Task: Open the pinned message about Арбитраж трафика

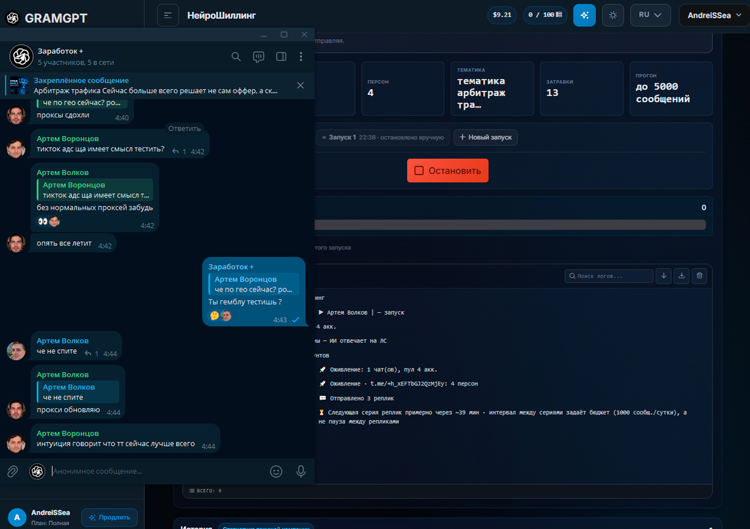Action: (x=155, y=86)
